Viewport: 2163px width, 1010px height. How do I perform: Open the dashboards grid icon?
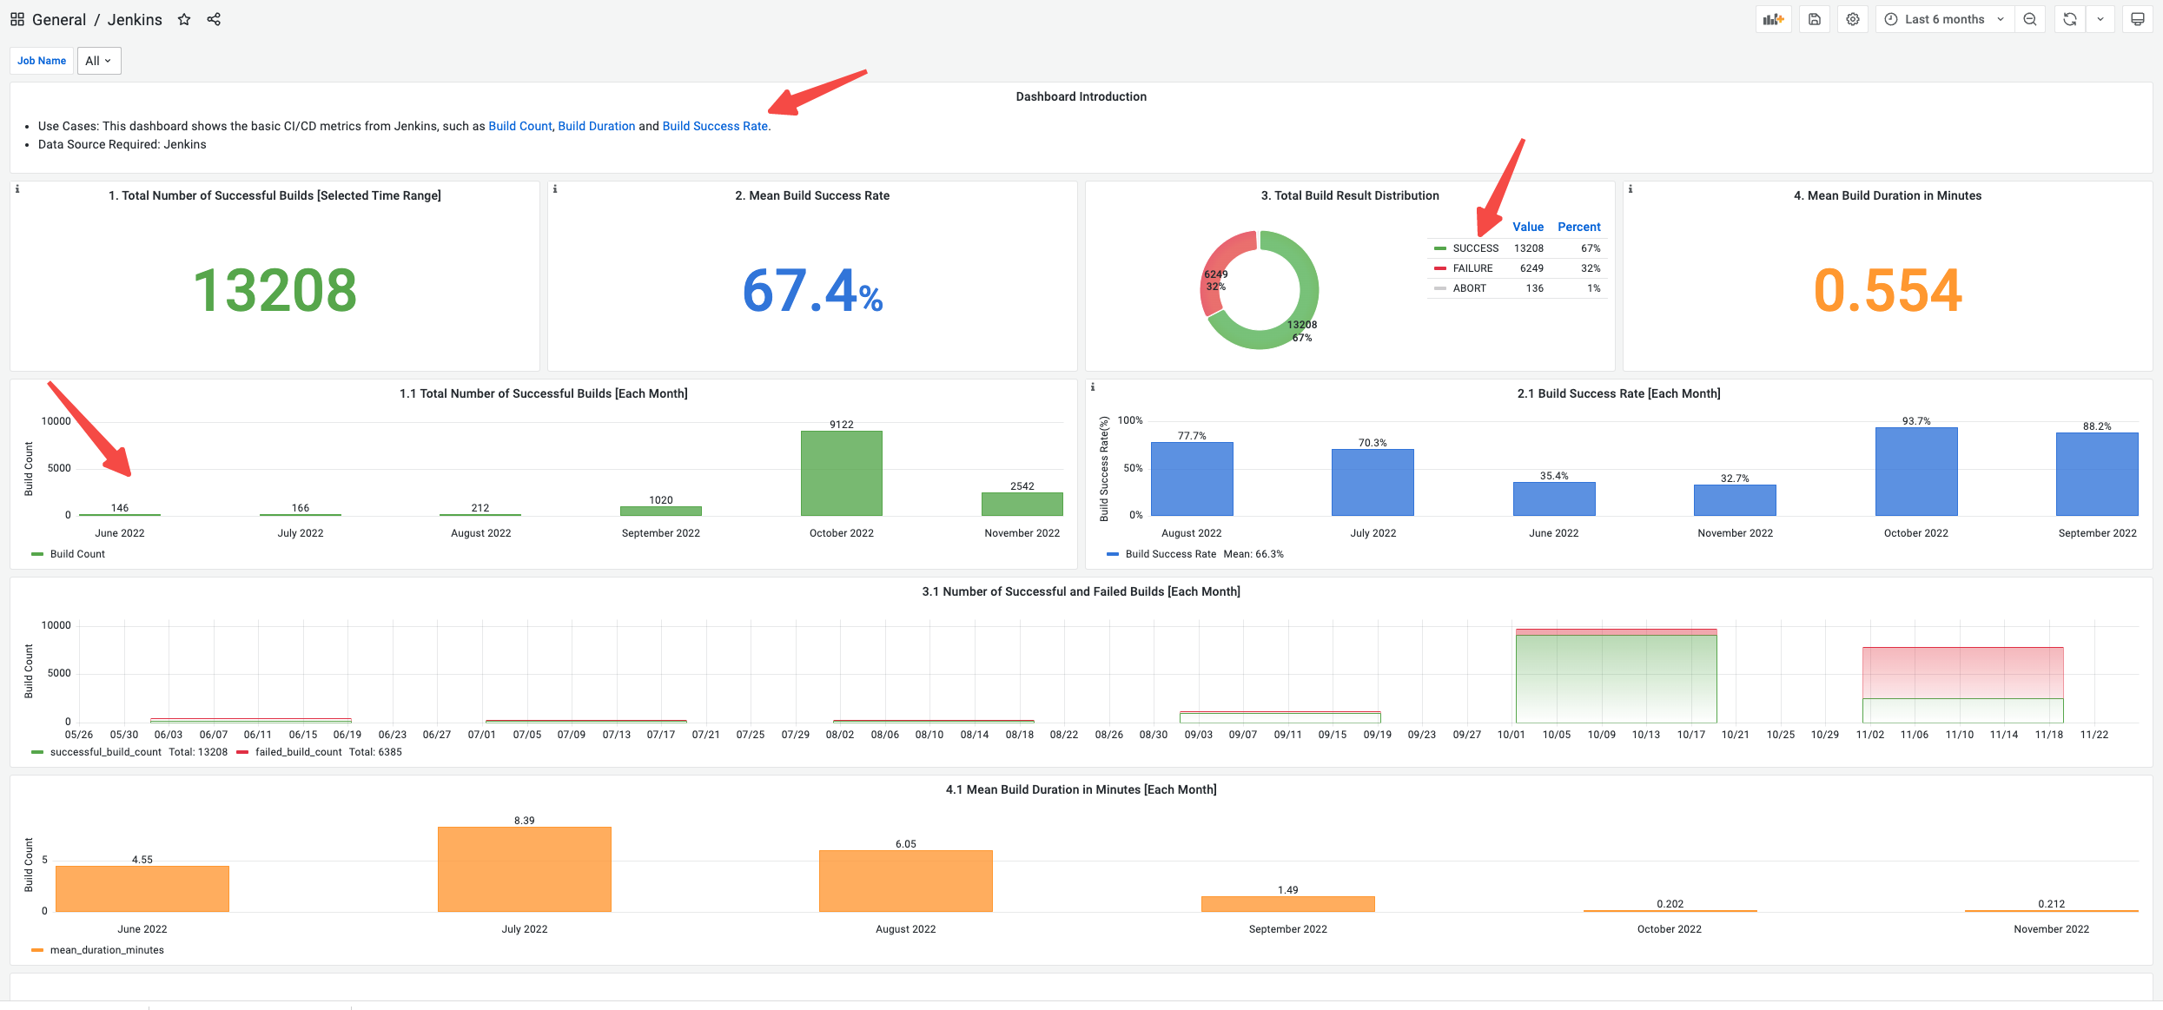17,19
